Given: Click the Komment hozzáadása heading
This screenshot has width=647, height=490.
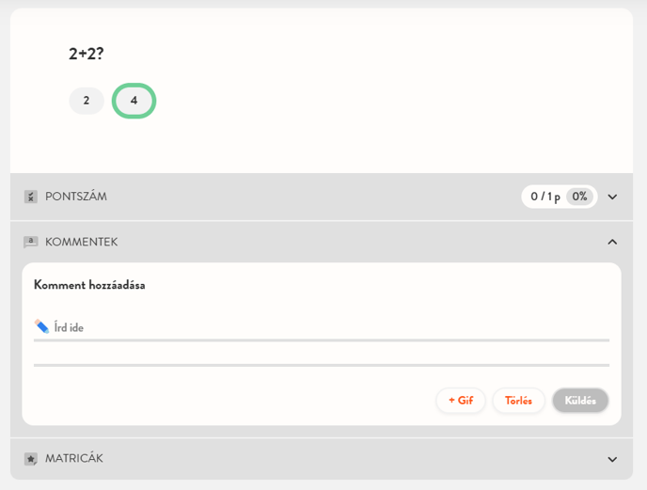Looking at the screenshot, I should (89, 285).
